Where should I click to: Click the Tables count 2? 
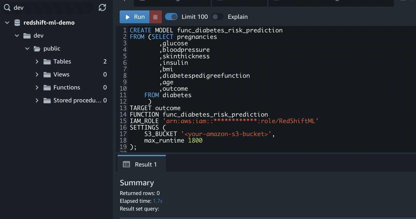105,62
